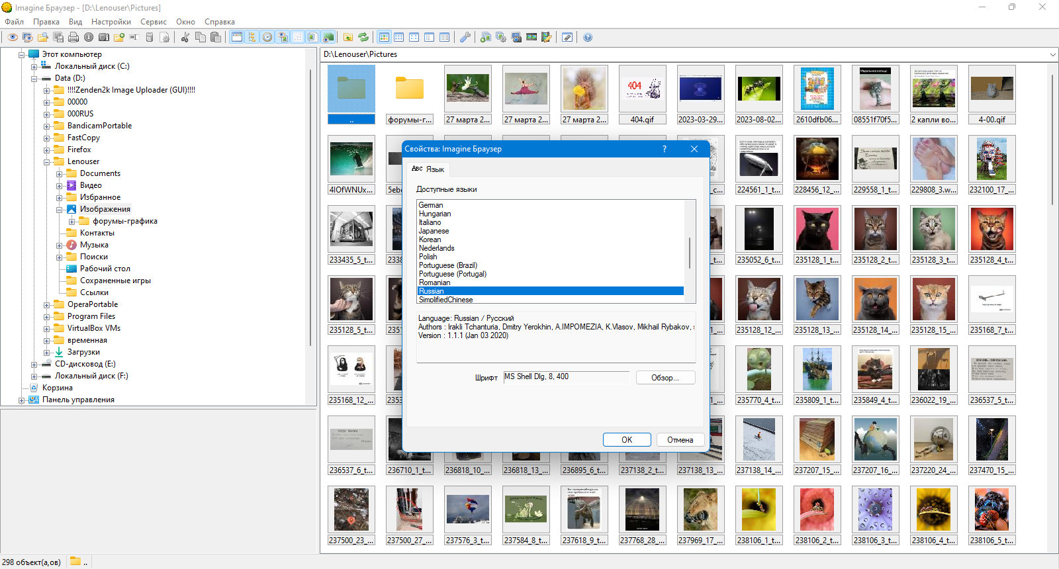Click the info properties icon
This screenshot has height=569, width=1059.
(x=88, y=37)
